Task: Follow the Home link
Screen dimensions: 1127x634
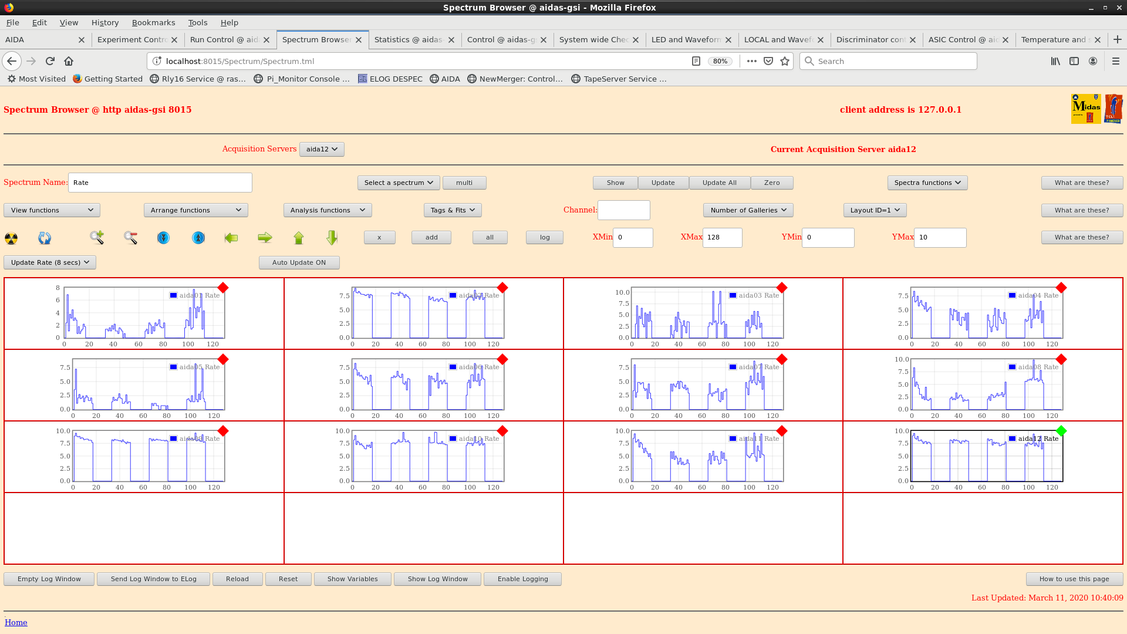Action: click(16, 622)
